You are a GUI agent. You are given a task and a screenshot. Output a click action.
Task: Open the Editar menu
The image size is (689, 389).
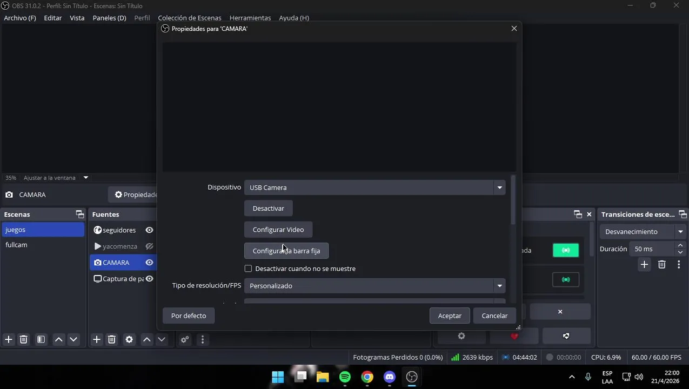[x=53, y=18]
